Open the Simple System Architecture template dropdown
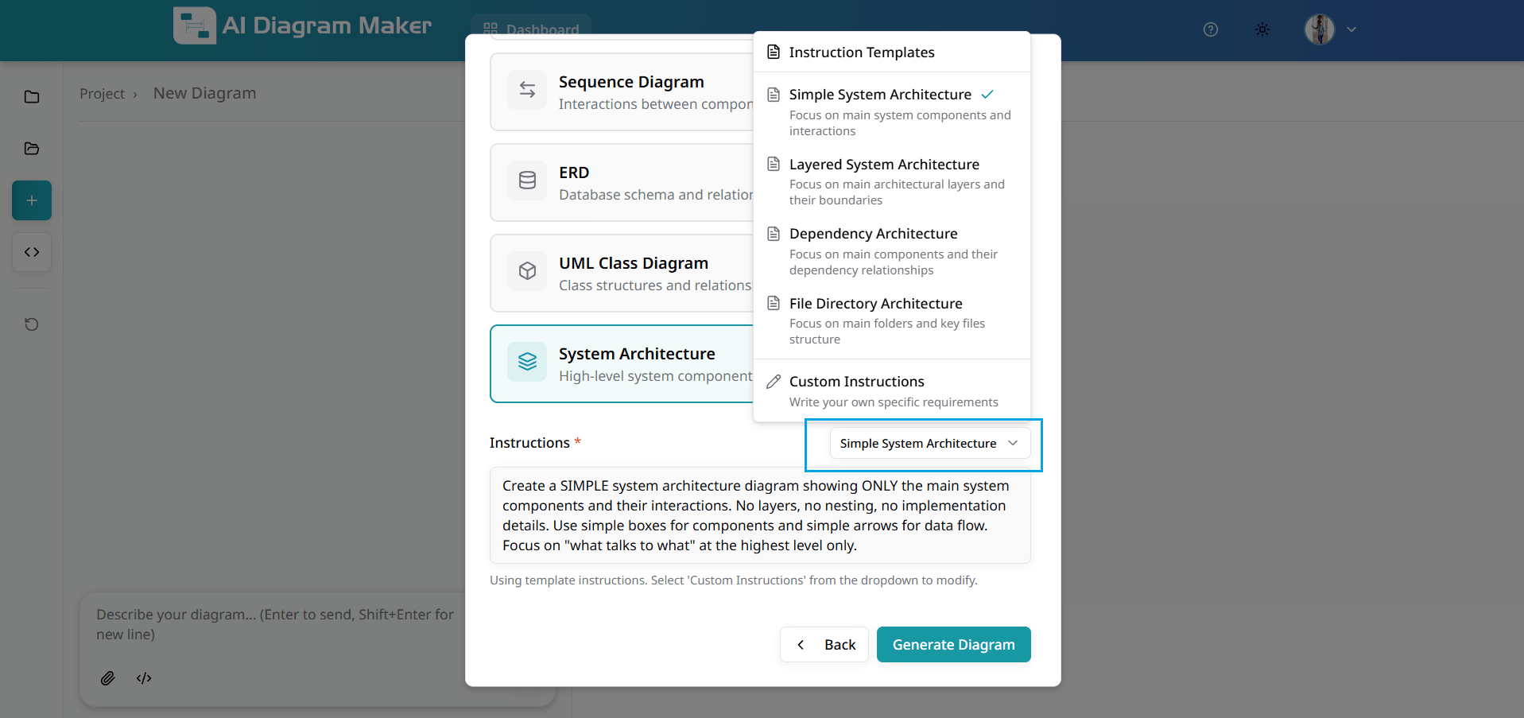 coord(929,443)
